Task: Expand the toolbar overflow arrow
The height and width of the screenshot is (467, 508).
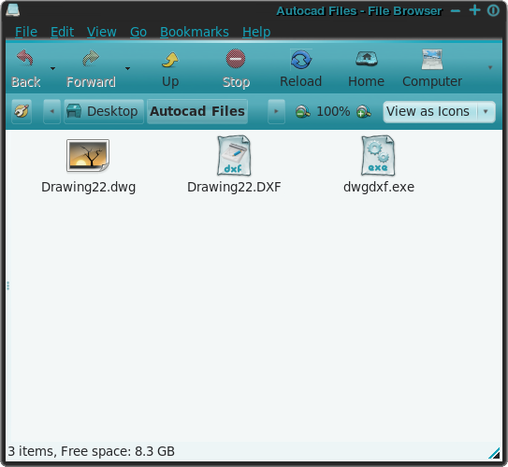Action: pos(490,67)
